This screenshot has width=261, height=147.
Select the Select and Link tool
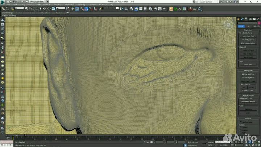[x=3, y=9]
